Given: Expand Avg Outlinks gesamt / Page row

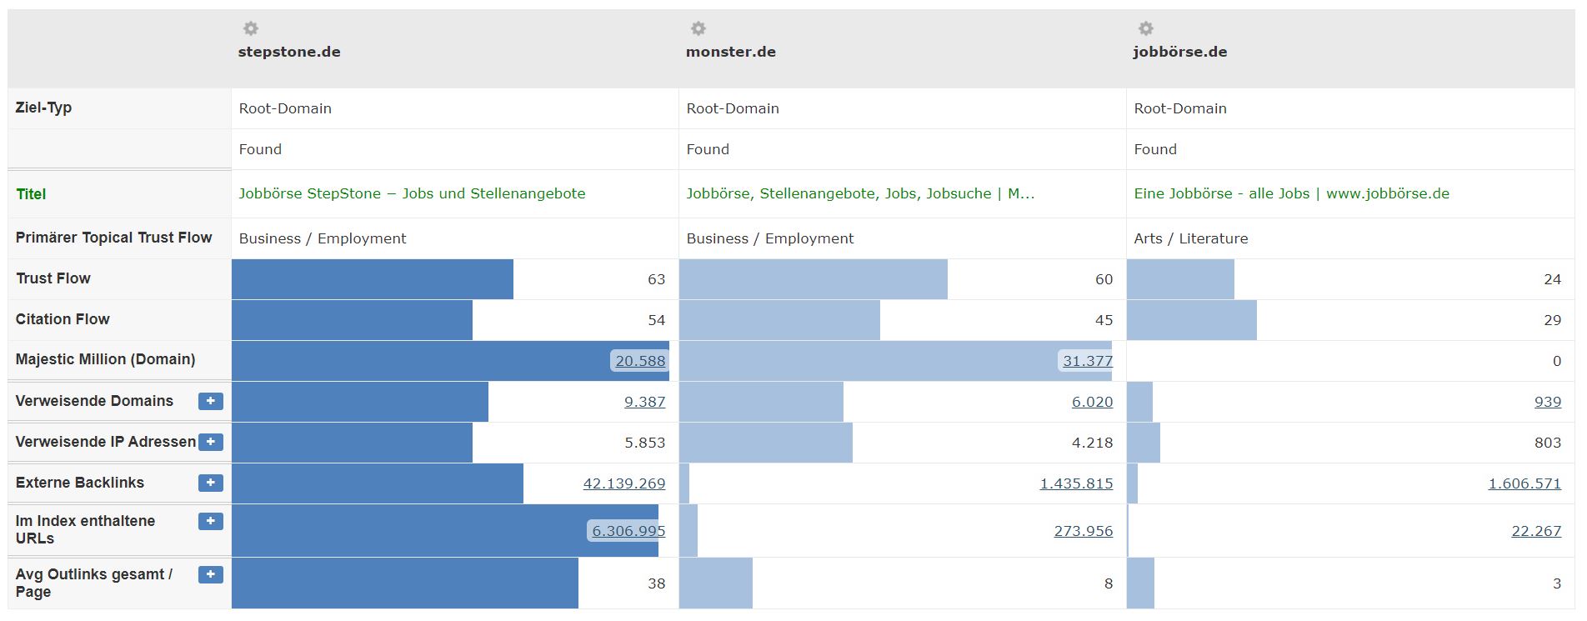Looking at the screenshot, I should tap(211, 574).
